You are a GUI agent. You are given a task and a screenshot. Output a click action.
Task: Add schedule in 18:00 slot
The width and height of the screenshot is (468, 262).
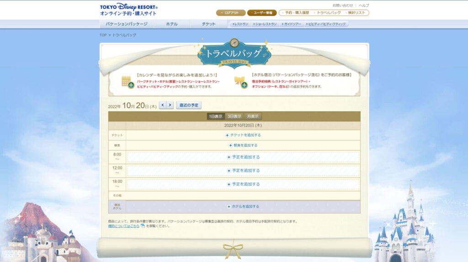coord(243,184)
